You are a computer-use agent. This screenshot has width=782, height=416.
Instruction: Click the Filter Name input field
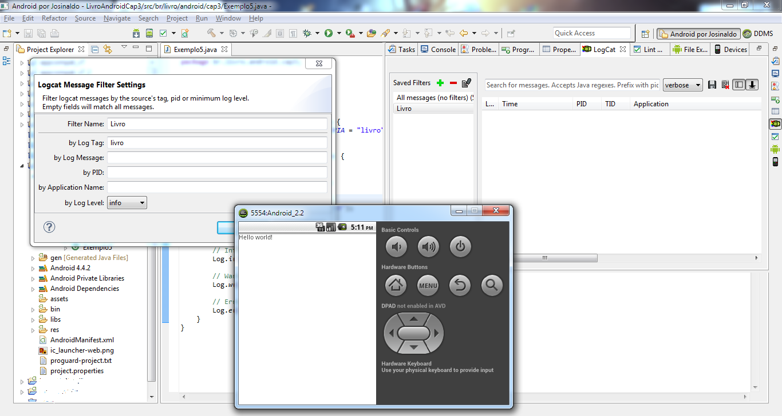tap(217, 123)
